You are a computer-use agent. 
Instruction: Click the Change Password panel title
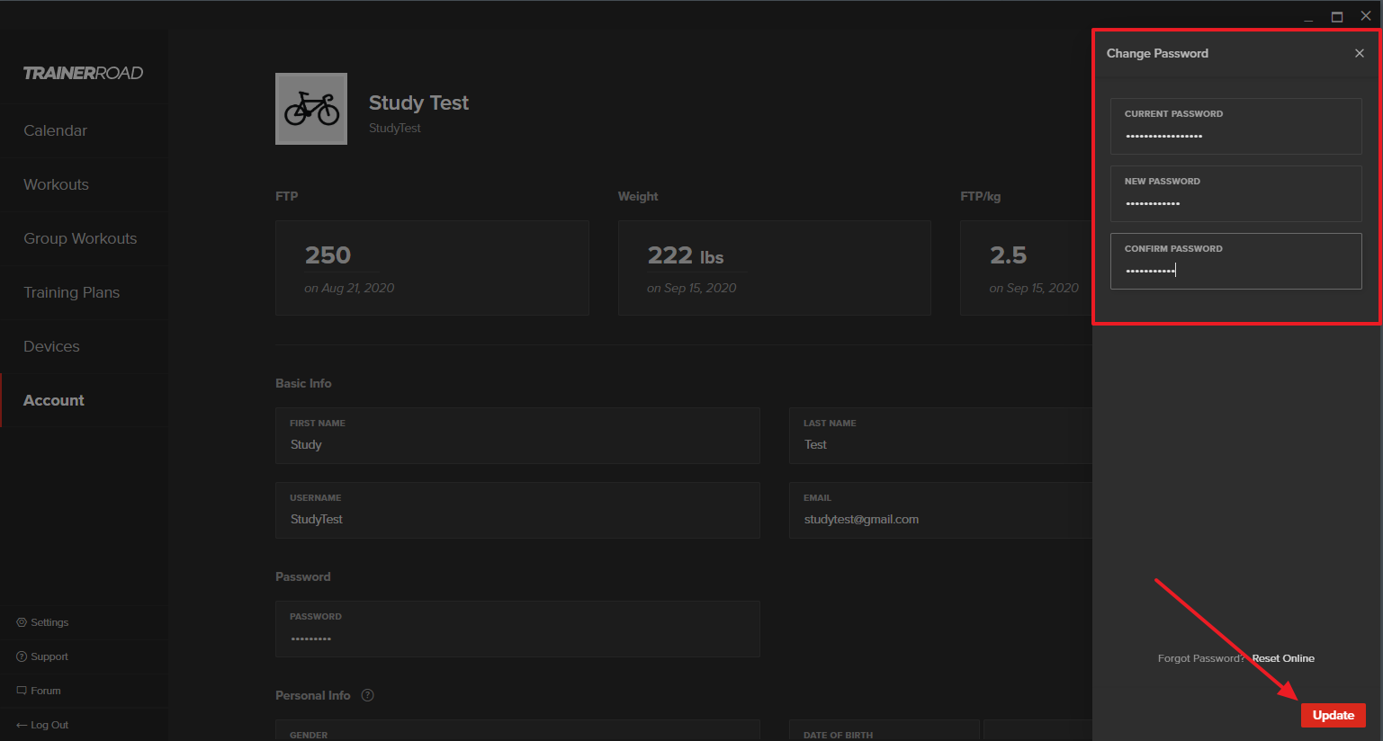1157,53
